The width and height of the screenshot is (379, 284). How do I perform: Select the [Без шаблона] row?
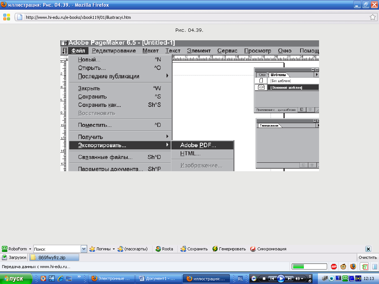click(287, 81)
